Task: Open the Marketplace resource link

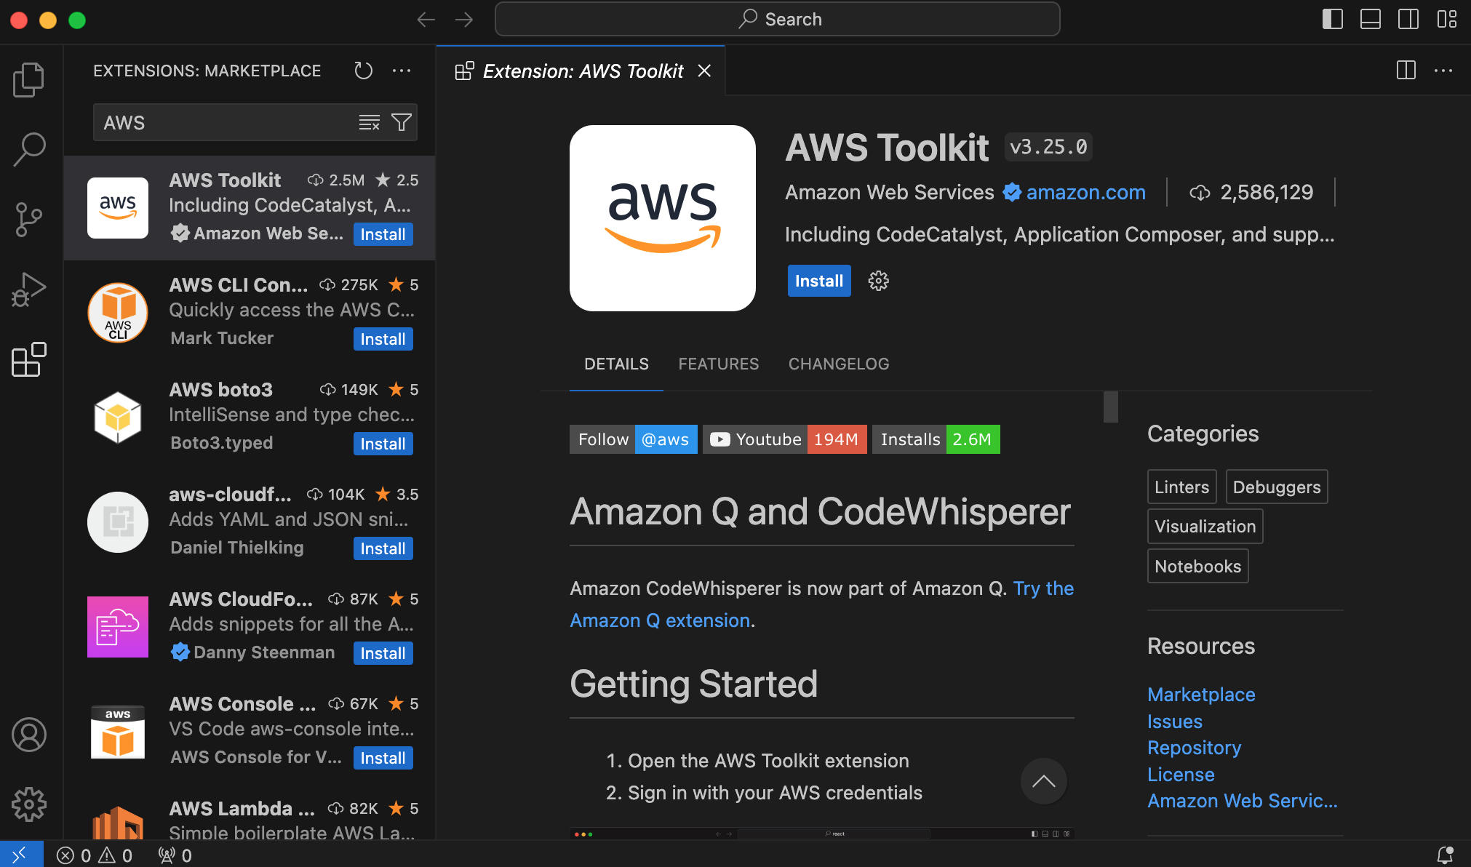Action: pos(1201,695)
